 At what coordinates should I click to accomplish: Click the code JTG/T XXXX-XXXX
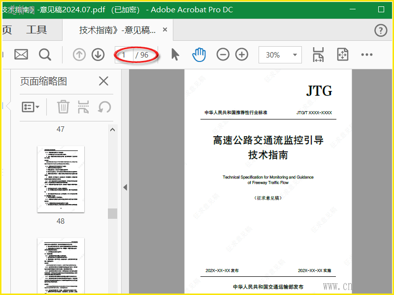click(314, 113)
